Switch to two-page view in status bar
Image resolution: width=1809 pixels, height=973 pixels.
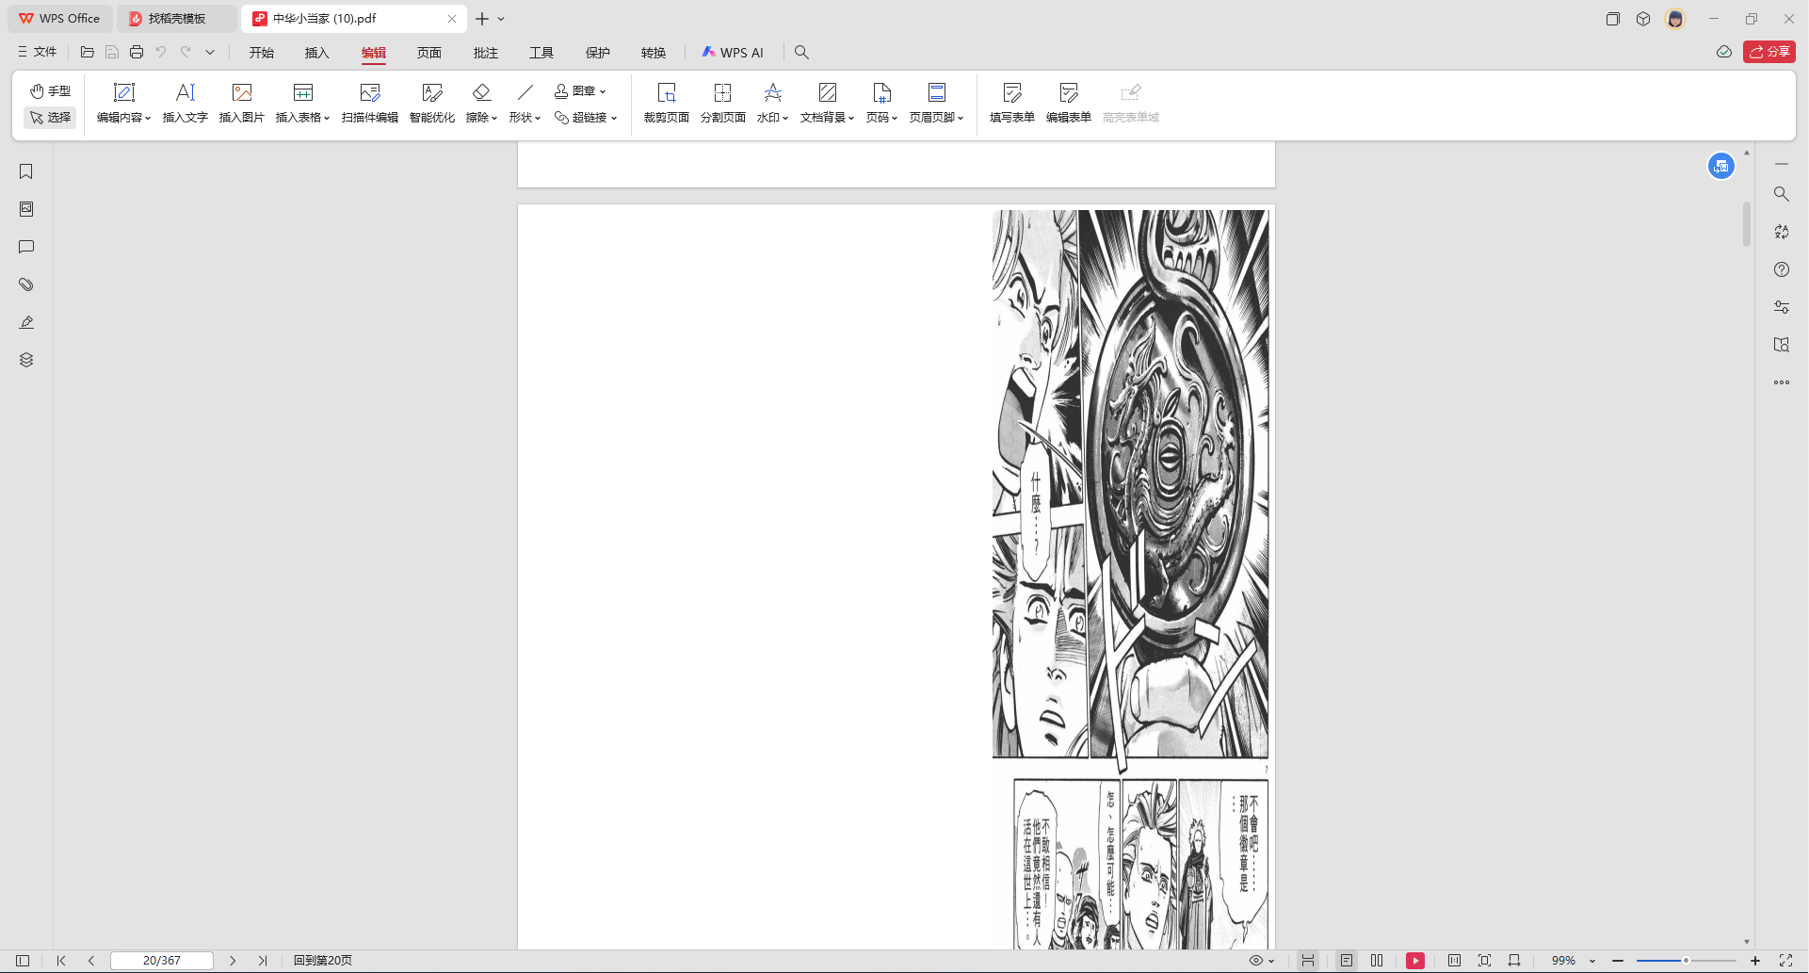pyautogui.click(x=1377, y=961)
